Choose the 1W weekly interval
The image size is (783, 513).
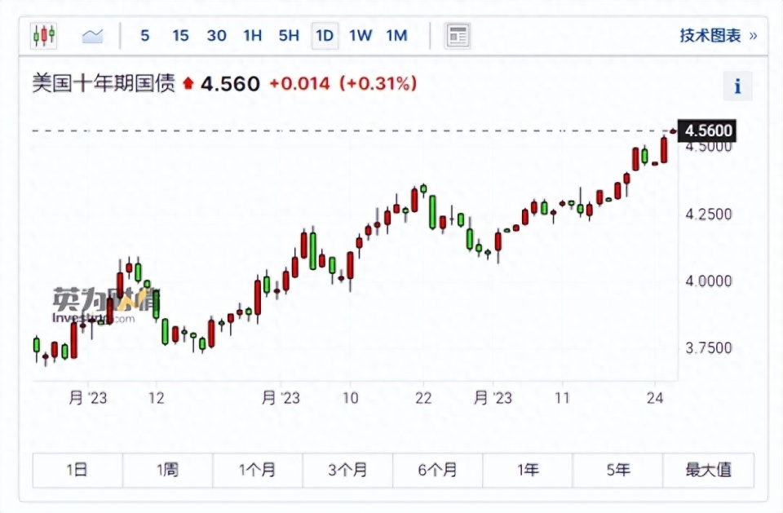tap(361, 36)
